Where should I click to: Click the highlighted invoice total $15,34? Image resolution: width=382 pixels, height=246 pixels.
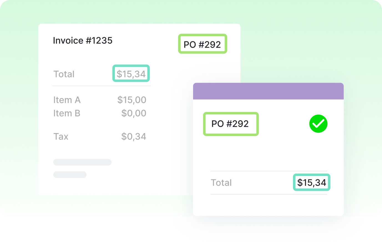click(131, 73)
